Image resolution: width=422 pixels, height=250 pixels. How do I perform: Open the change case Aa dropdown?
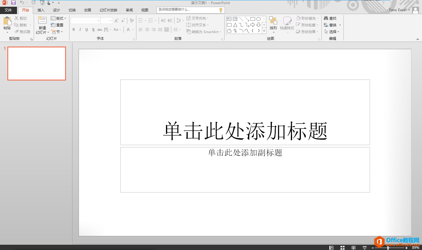point(117,30)
